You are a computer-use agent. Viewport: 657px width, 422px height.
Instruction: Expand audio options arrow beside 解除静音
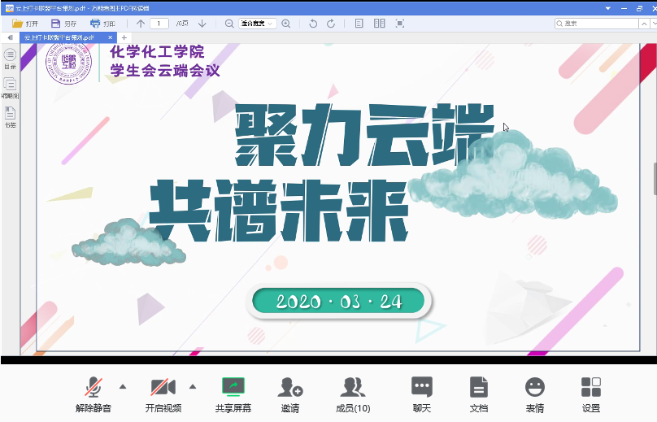pos(123,386)
